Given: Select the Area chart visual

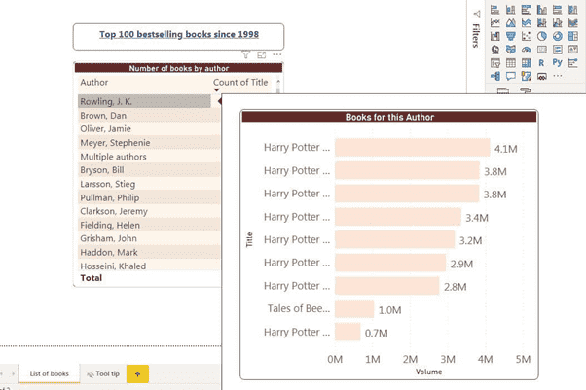Looking at the screenshot, I should [x=510, y=22].
